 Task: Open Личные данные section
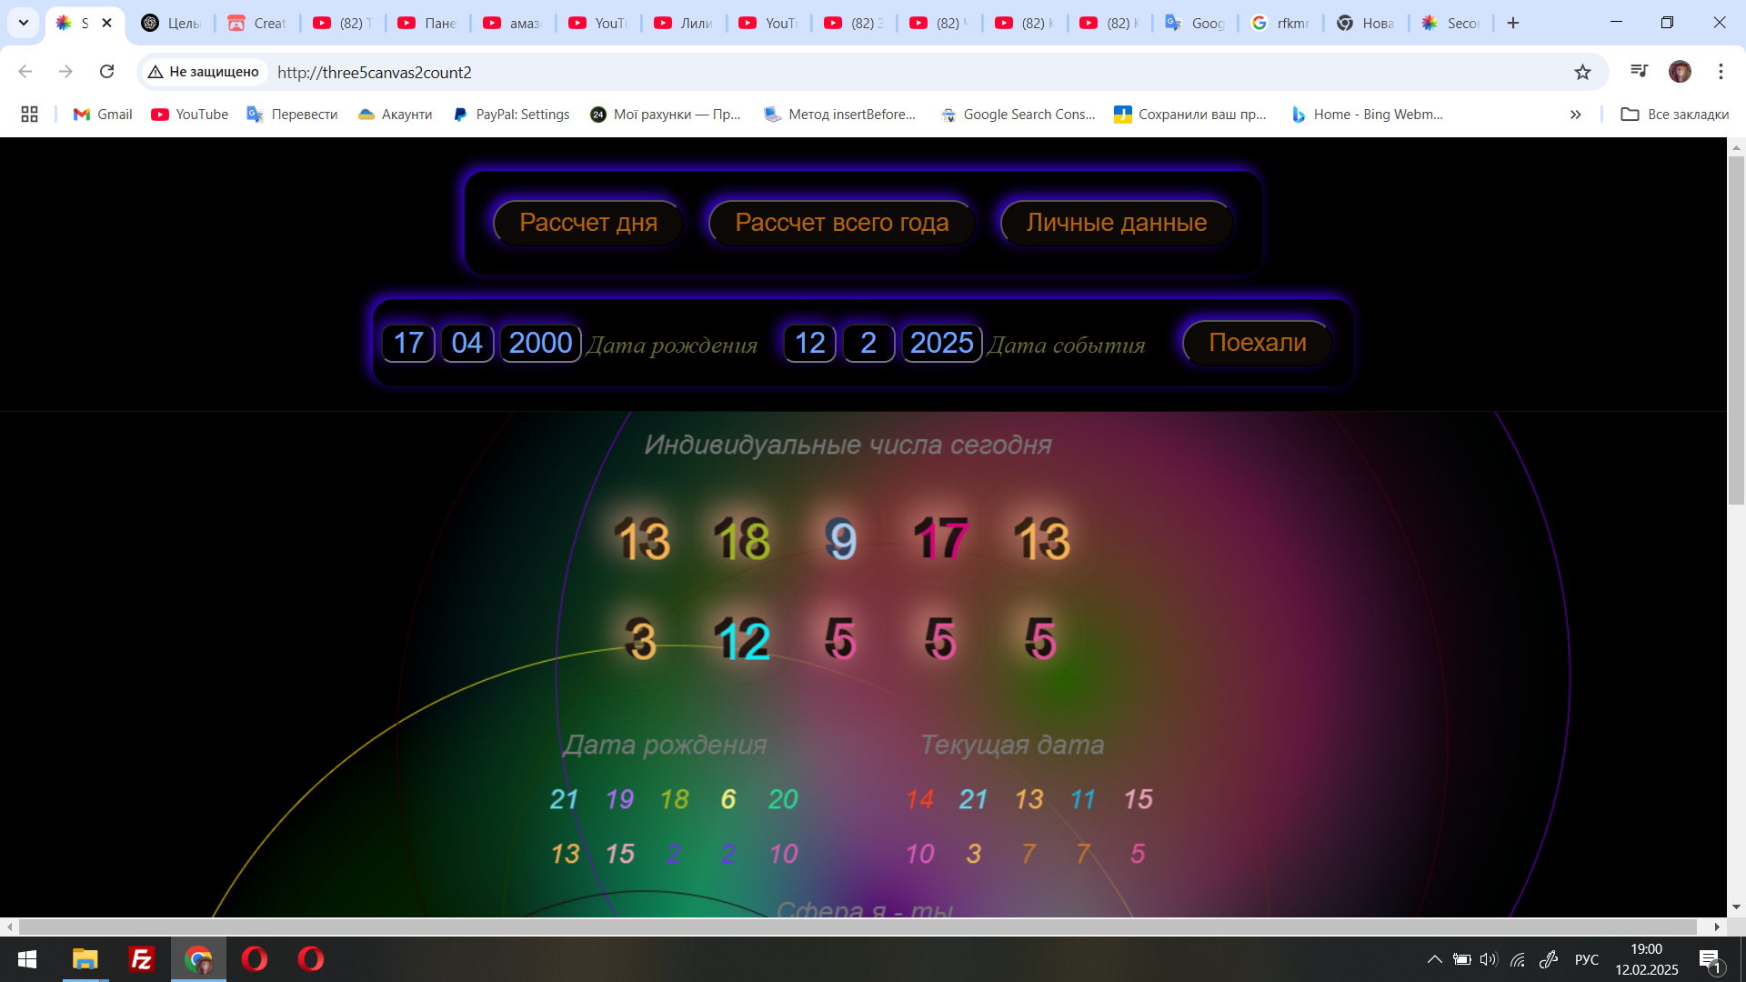click(1117, 223)
